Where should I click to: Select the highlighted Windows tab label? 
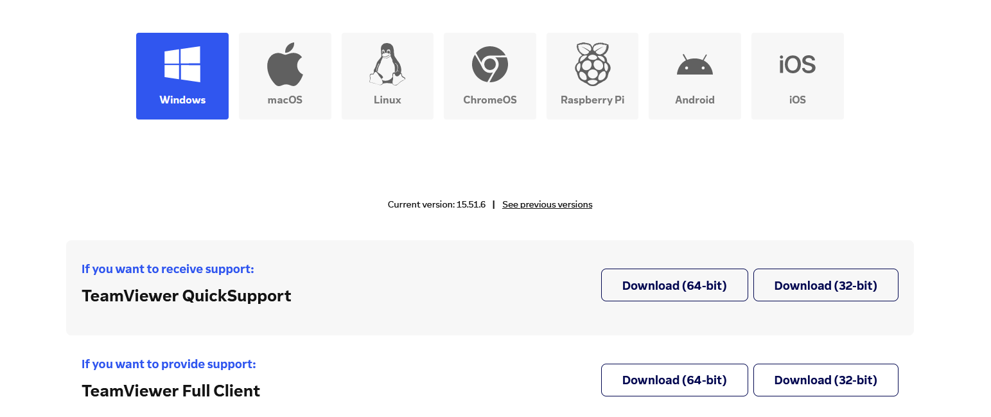coord(182,100)
